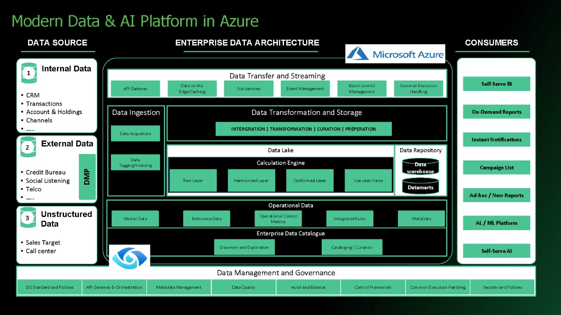
Task: Click the Social Listening bullet
Action: (48, 181)
